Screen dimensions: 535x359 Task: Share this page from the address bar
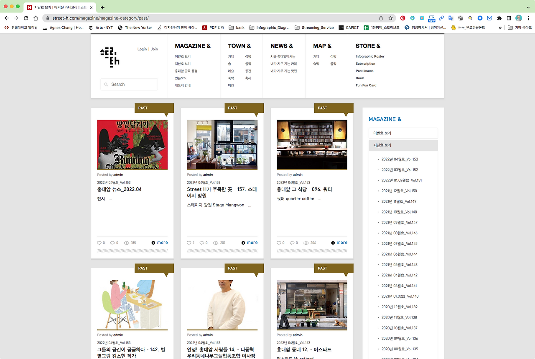coord(381,18)
